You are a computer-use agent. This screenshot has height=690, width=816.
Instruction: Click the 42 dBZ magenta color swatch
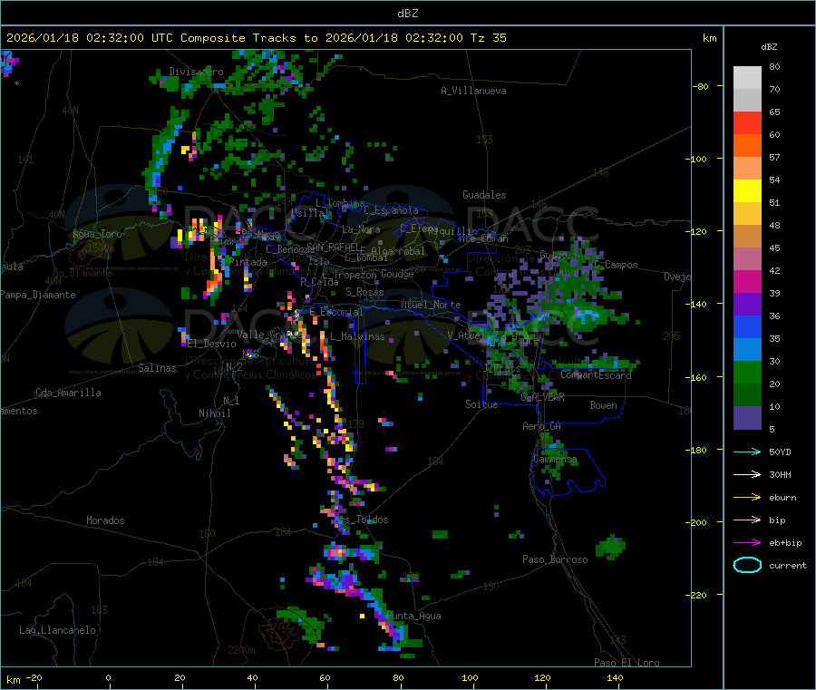coord(747,281)
